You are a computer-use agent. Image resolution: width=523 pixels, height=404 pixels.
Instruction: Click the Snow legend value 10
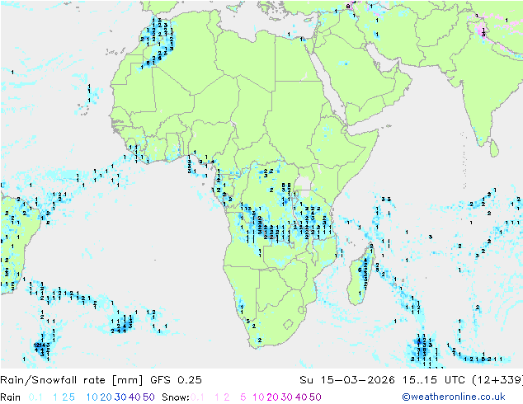click(x=258, y=397)
